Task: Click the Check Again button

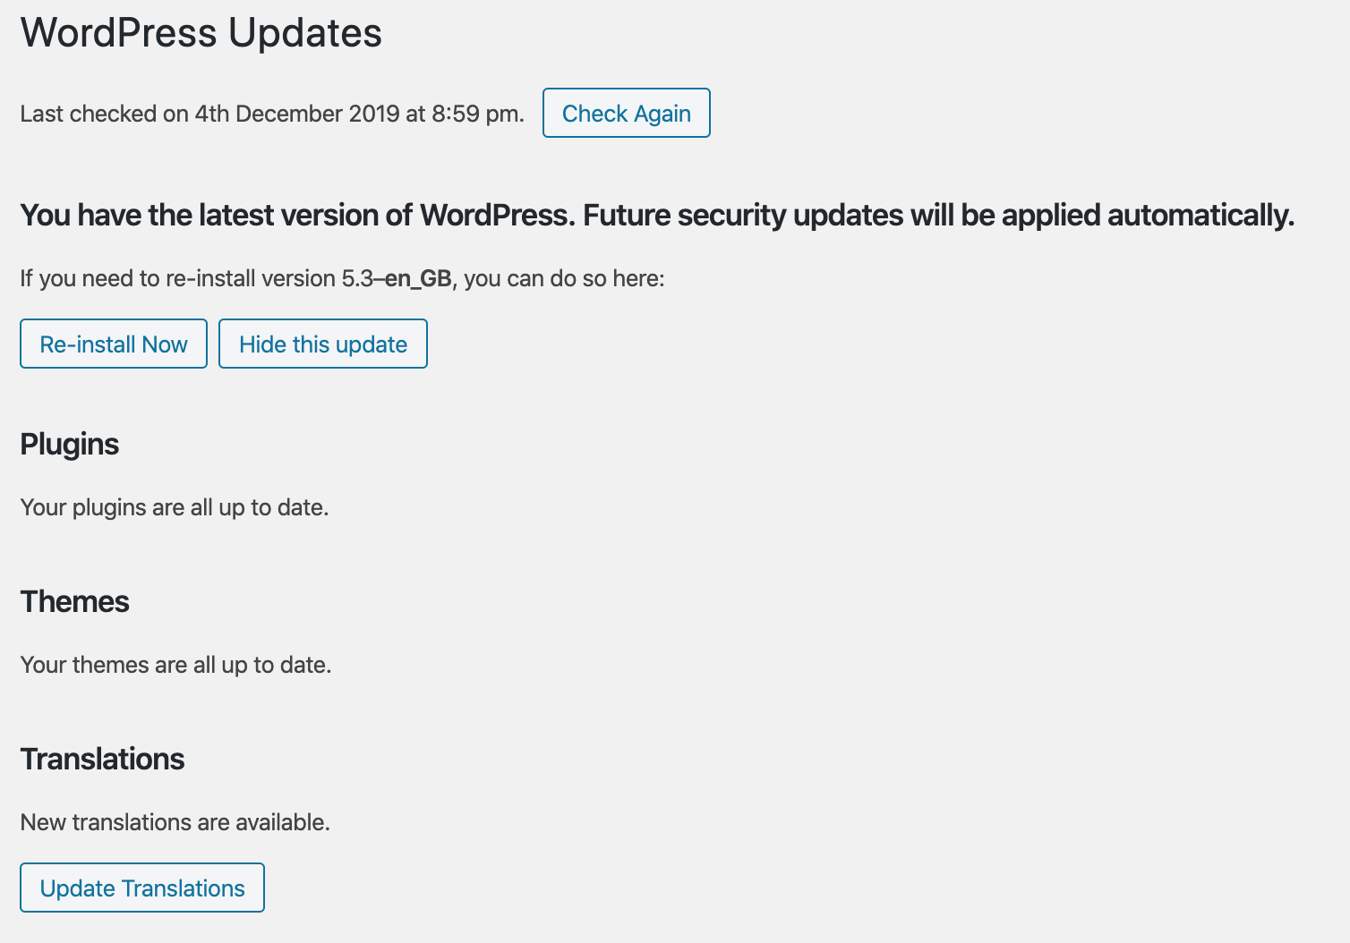Action: tap(627, 113)
